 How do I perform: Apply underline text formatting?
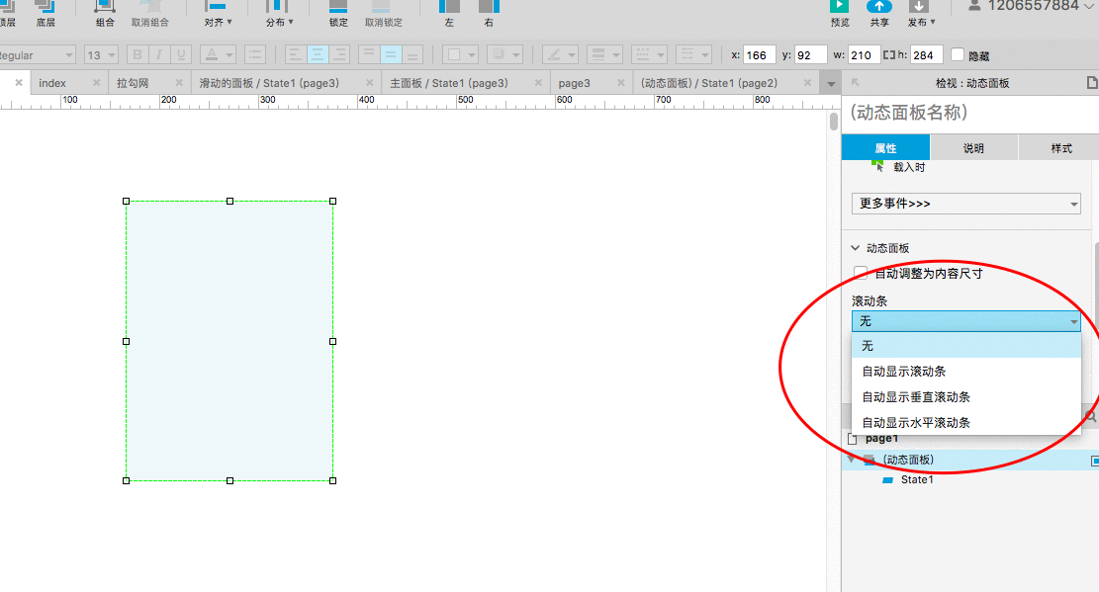[x=181, y=54]
